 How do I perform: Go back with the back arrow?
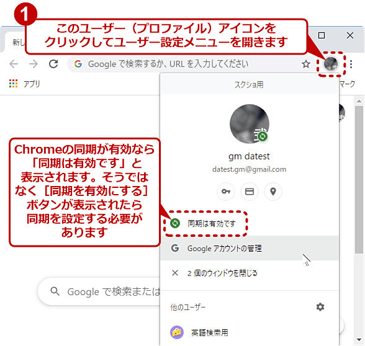point(14,64)
